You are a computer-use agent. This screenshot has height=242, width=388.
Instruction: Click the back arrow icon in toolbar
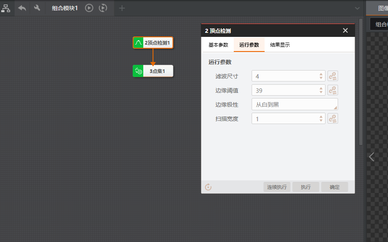[x=22, y=8]
